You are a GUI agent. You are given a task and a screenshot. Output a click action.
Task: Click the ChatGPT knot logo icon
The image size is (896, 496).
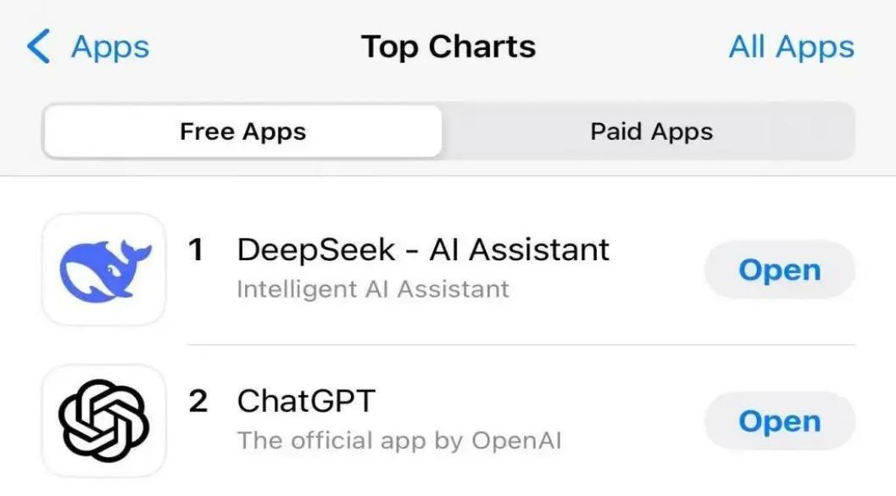[103, 421]
